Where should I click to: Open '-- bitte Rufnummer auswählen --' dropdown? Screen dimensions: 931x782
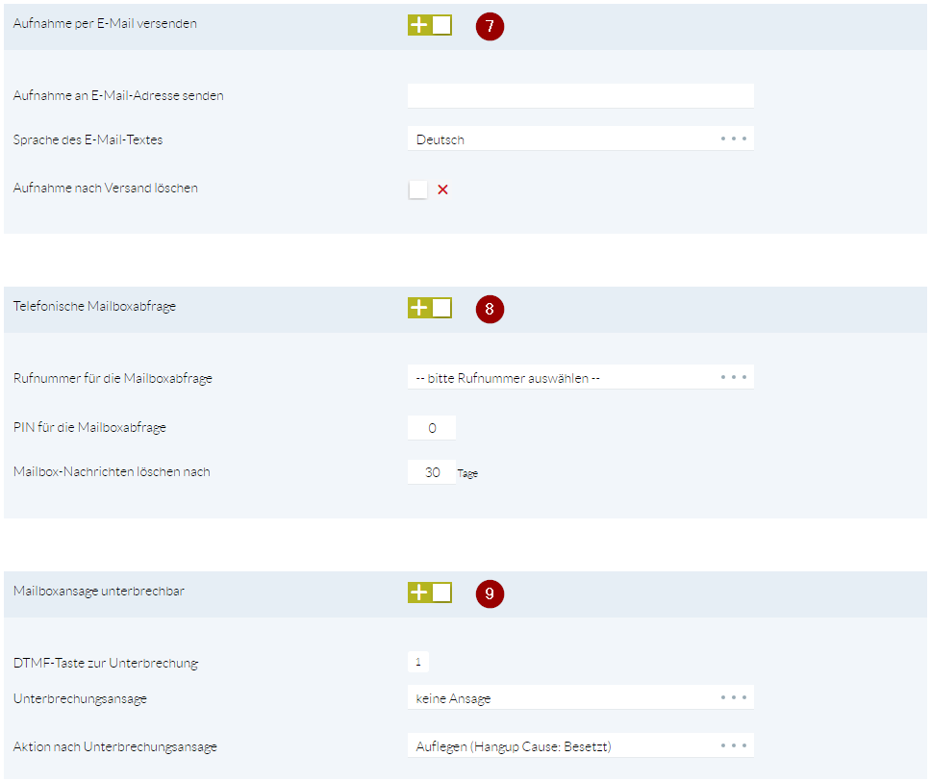[581, 378]
